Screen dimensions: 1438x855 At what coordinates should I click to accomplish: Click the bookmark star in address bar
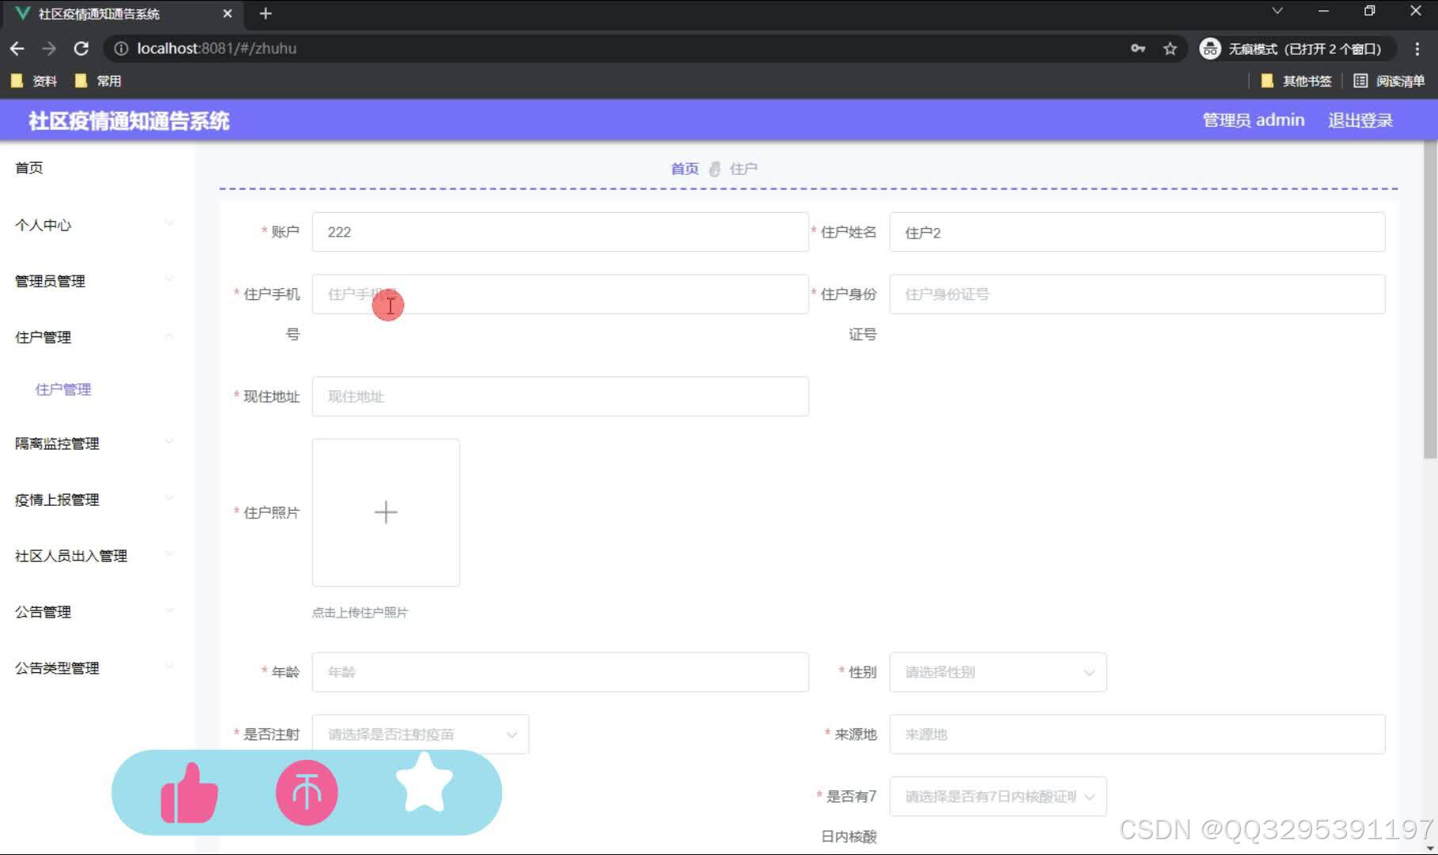coord(1170,48)
